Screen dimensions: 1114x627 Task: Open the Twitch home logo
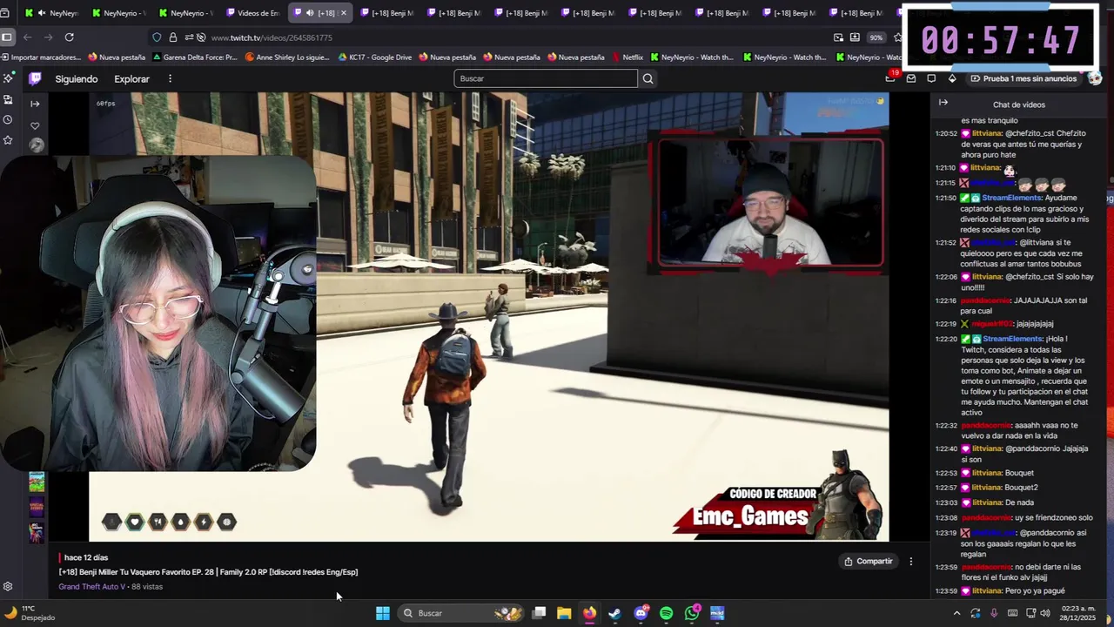click(x=35, y=78)
